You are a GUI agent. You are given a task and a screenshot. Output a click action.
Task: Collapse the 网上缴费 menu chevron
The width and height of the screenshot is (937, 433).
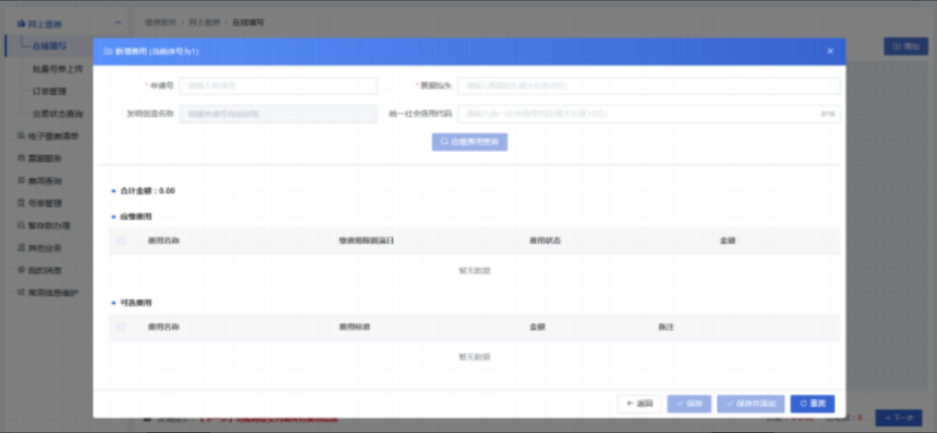coord(117,23)
